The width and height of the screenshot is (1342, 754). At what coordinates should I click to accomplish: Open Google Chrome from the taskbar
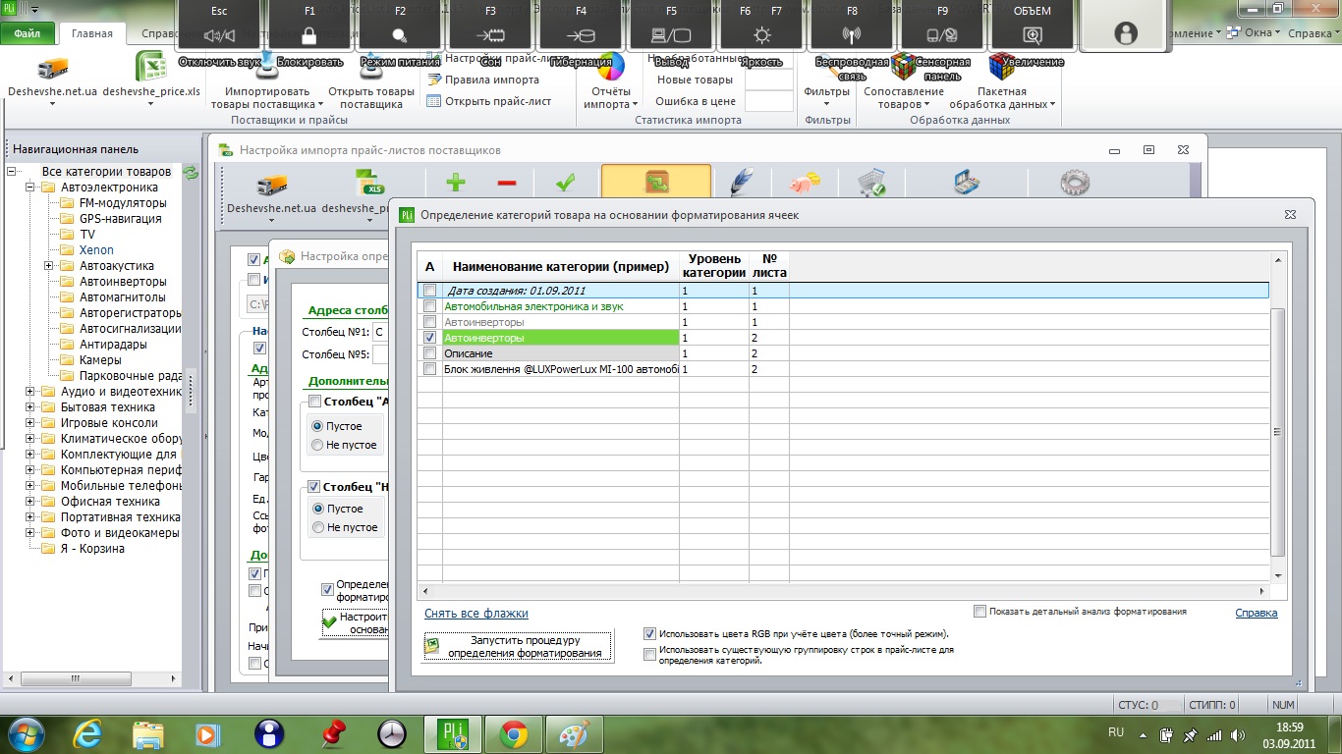coord(513,733)
